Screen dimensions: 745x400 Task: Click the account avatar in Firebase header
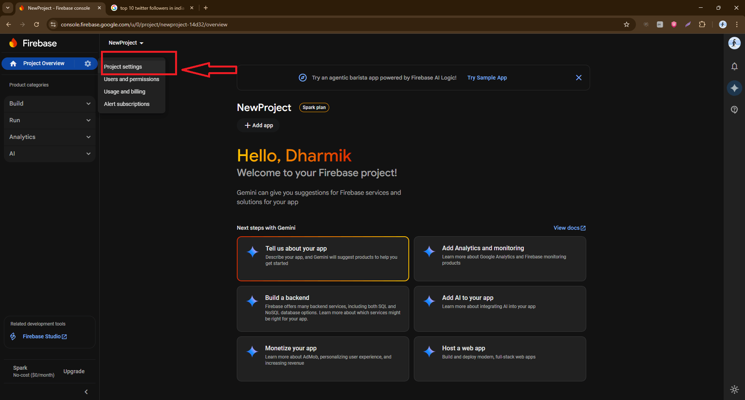(x=734, y=43)
